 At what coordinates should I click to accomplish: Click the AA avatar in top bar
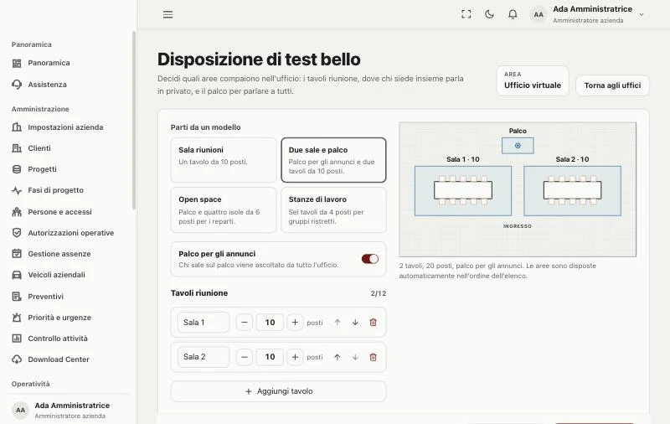click(x=539, y=14)
